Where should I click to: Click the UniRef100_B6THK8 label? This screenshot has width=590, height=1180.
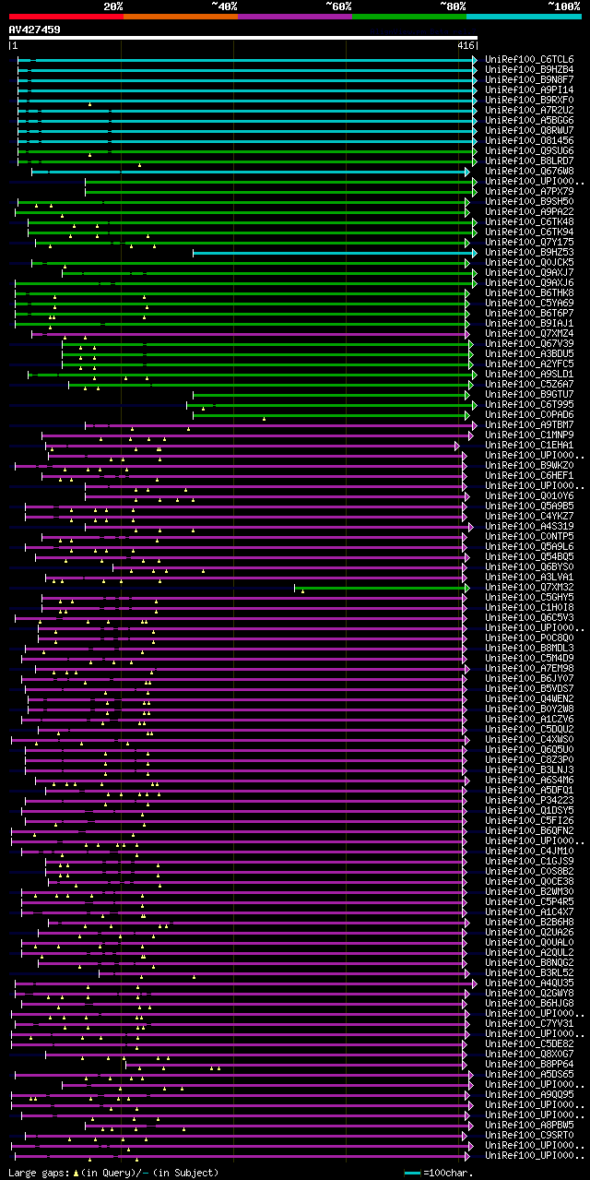pyautogui.click(x=528, y=292)
